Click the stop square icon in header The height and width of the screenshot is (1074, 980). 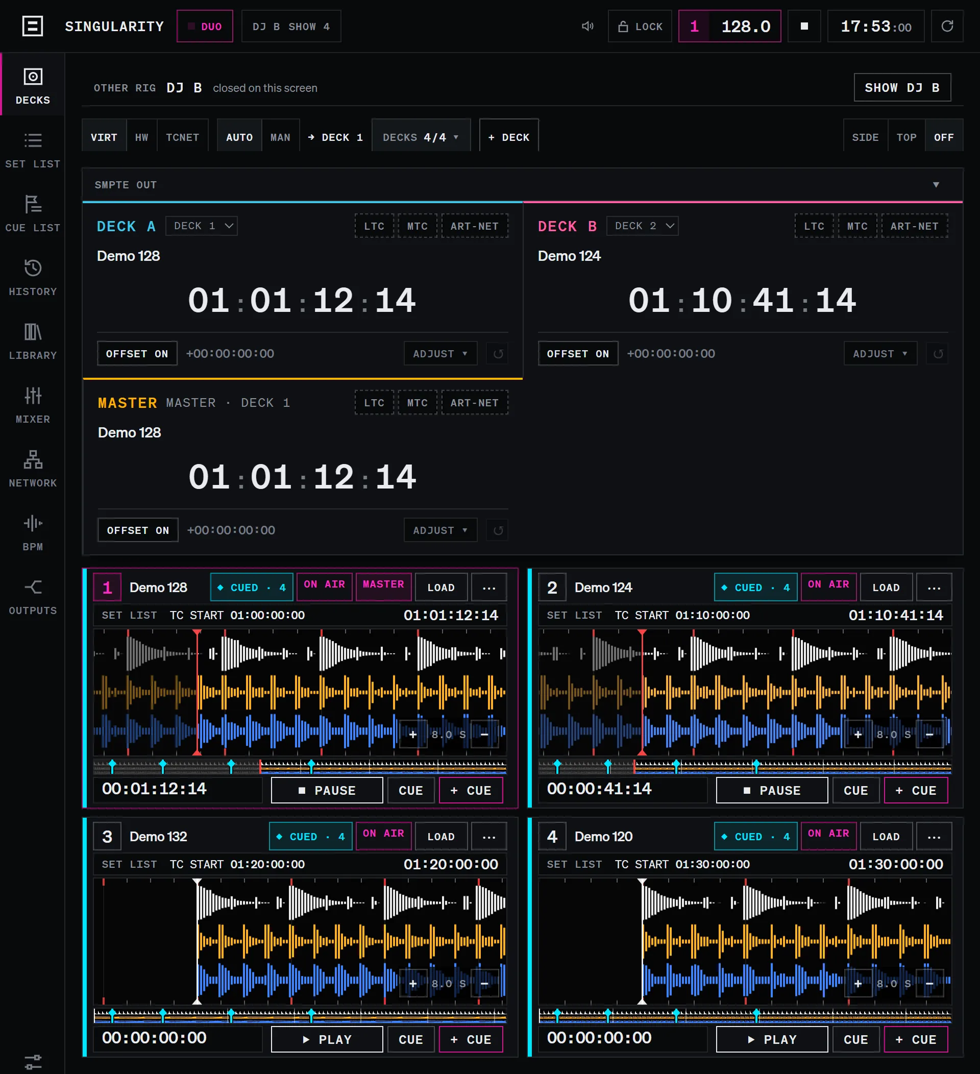804,26
